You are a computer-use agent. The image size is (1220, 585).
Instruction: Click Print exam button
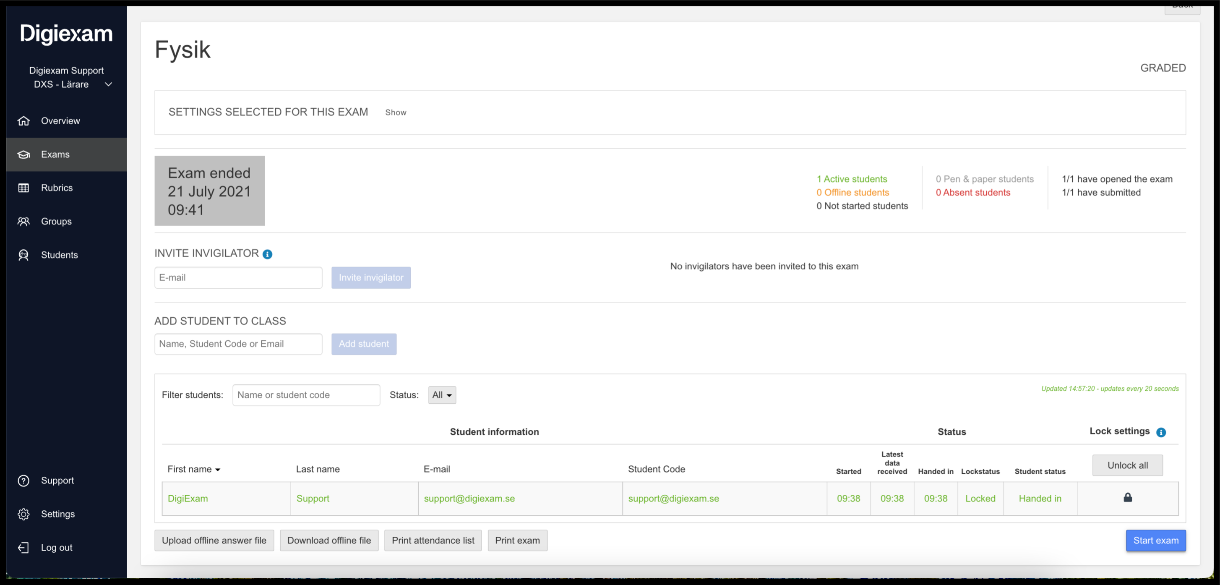coord(517,541)
